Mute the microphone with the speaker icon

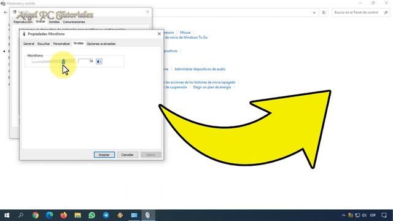point(99,61)
